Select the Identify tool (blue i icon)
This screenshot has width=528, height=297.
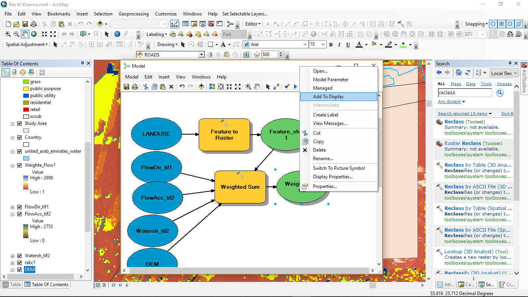pyautogui.click(x=117, y=34)
